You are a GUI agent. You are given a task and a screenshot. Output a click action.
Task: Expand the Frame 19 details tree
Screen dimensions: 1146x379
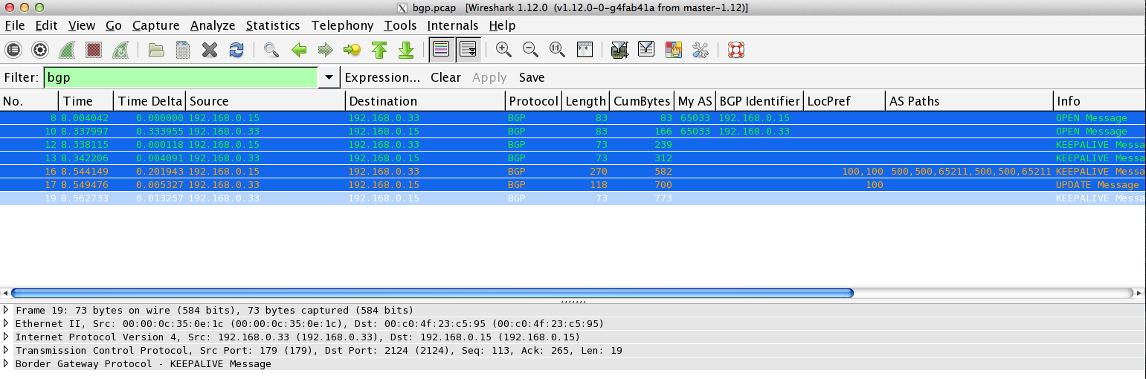tap(7, 310)
